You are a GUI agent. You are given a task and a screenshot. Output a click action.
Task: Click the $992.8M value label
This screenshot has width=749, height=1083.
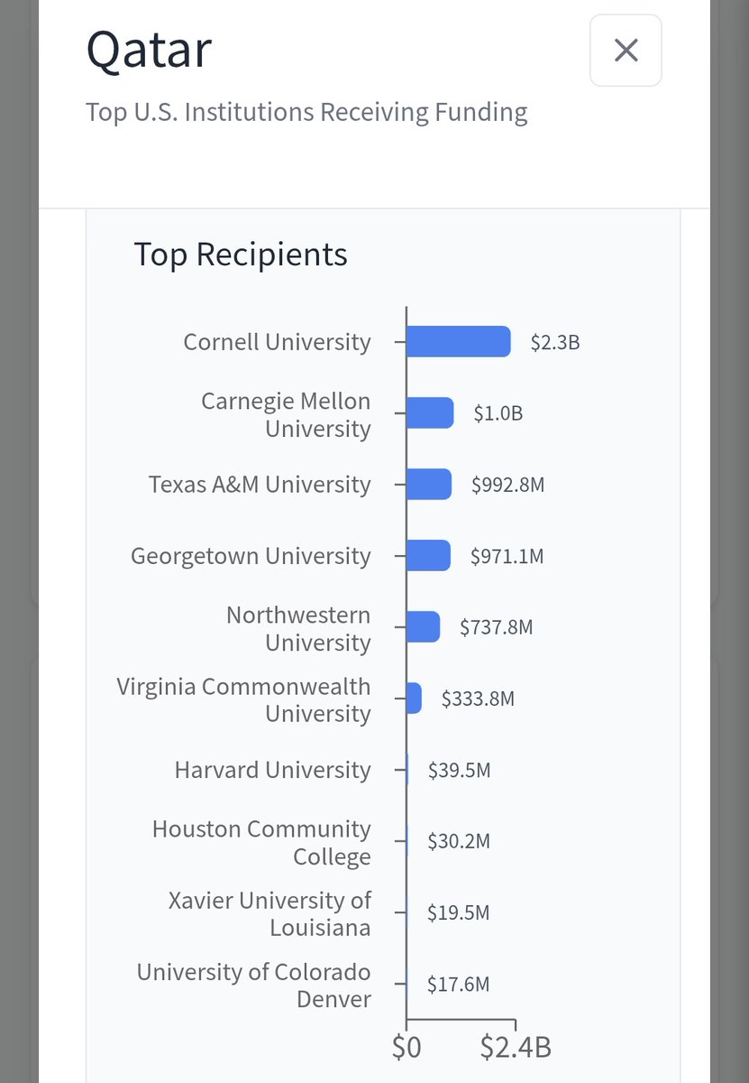click(508, 485)
